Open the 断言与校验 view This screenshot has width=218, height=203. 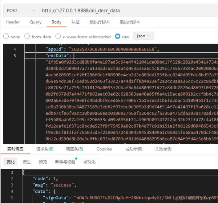point(65,162)
